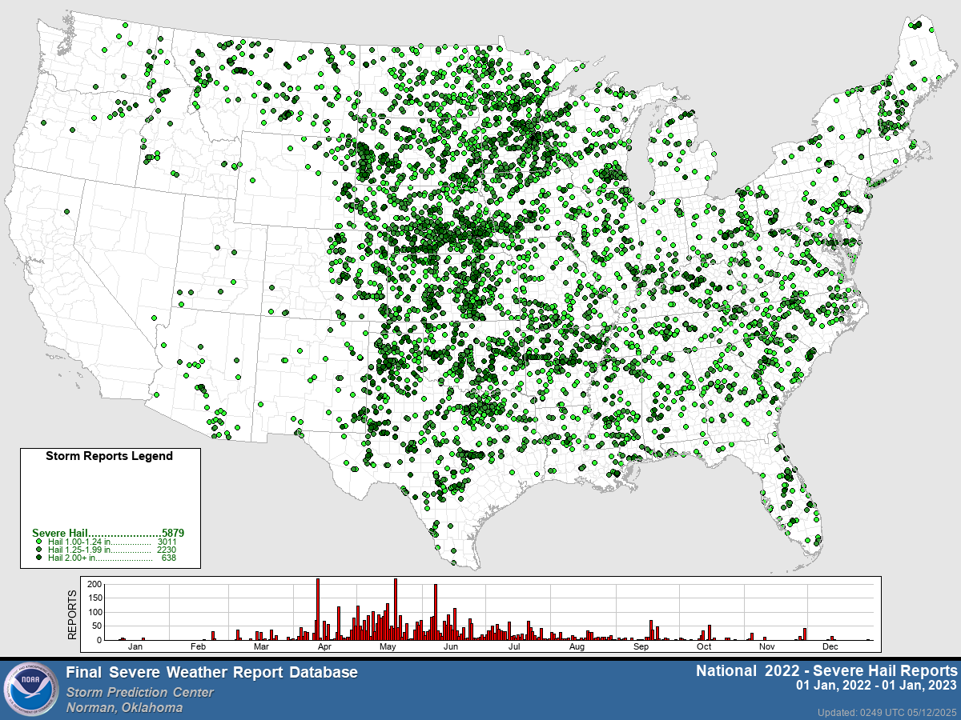Screen dimensions: 961x720
Task: Click the Storm Prediction Center text
Action: coord(140,693)
